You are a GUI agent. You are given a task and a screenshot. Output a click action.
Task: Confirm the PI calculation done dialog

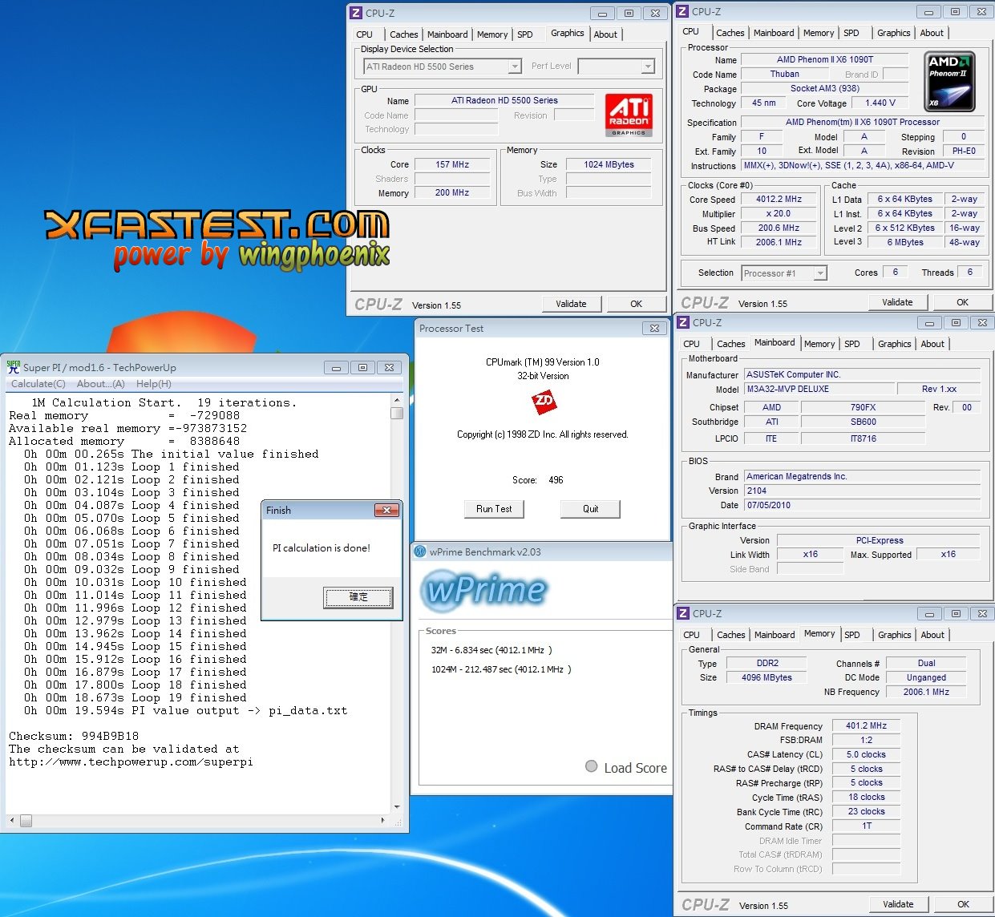[358, 597]
